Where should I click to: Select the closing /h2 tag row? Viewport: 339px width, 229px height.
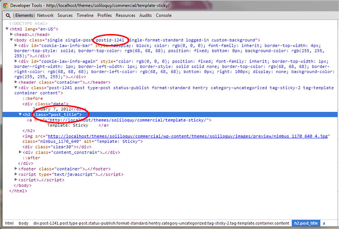click(x=29, y=131)
